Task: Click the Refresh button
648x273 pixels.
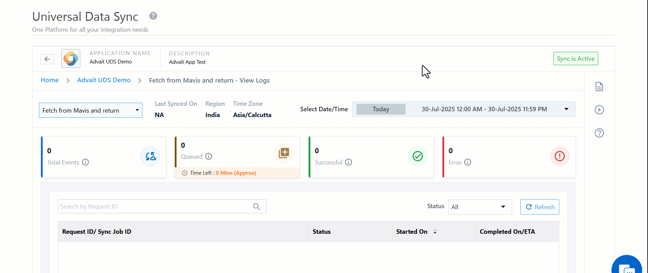Action: coord(539,207)
